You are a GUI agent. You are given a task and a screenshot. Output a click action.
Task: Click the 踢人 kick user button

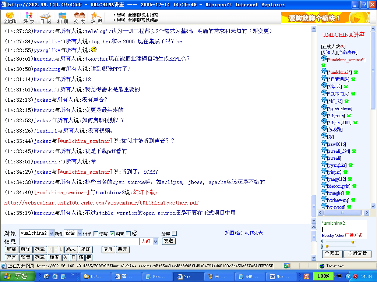tap(71, 249)
